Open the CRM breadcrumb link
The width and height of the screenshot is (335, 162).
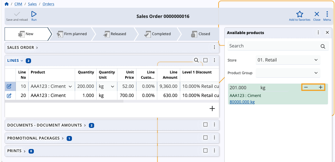tap(18, 4)
